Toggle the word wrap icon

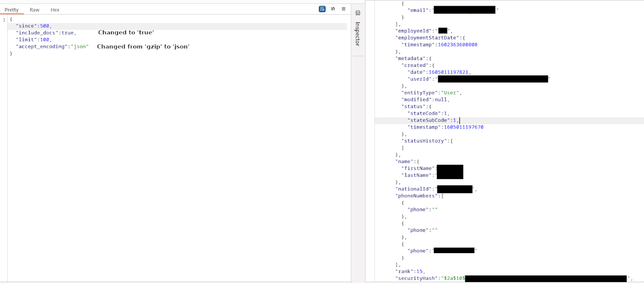point(322,9)
